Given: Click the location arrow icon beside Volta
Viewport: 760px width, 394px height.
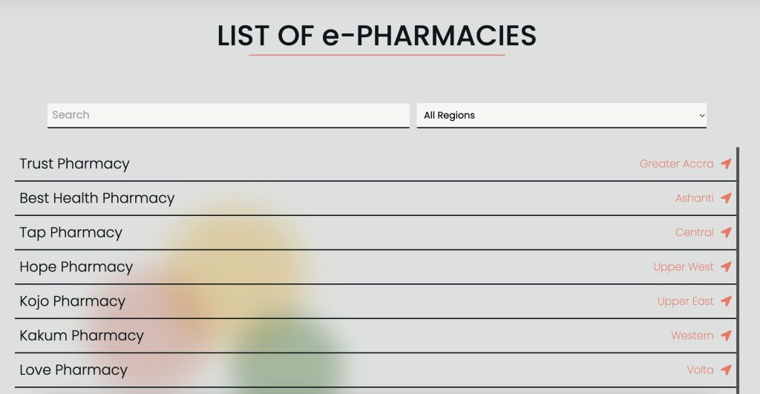Looking at the screenshot, I should tap(726, 370).
